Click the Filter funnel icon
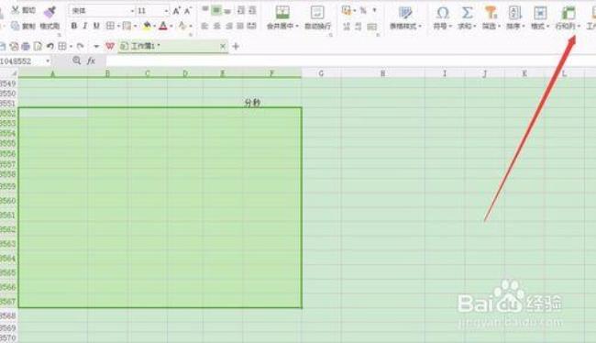This screenshot has width=596, height=343. click(491, 13)
